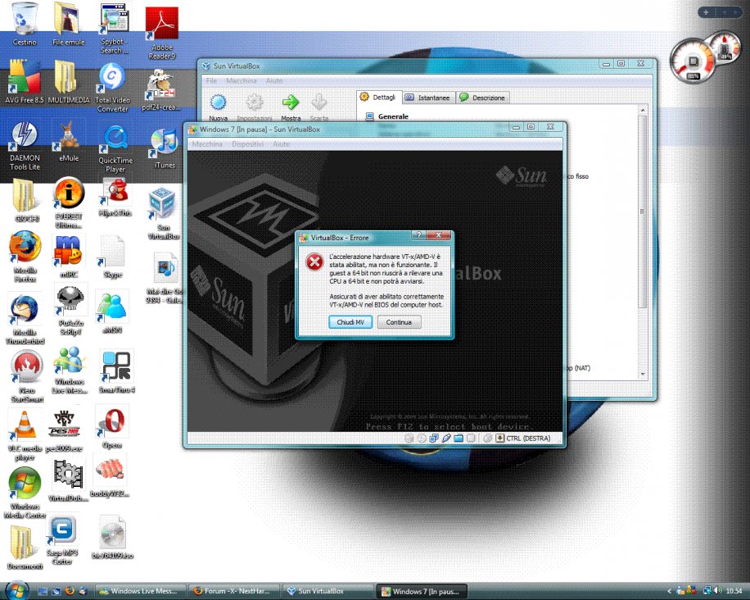Select the Sun VirtualBox desktop shortcut

click(x=163, y=213)
